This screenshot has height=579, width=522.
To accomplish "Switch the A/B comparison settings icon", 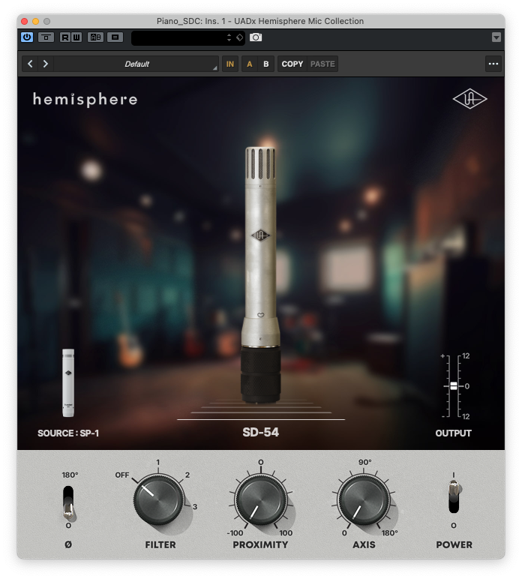I will (95, 37).
